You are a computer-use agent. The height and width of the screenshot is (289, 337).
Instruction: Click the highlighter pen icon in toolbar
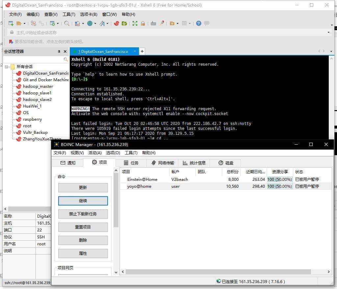[162, 23]
